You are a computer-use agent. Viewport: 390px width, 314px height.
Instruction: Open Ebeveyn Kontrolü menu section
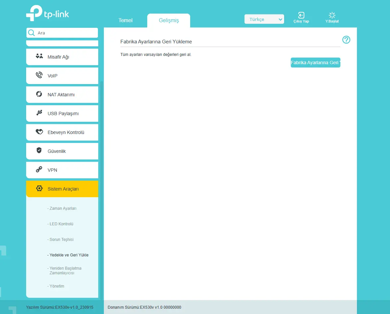click(62, 133)
